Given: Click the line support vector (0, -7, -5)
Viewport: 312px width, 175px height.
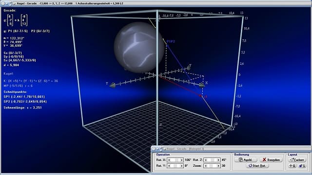Looking at the screenshot, I should click(10, 20).
